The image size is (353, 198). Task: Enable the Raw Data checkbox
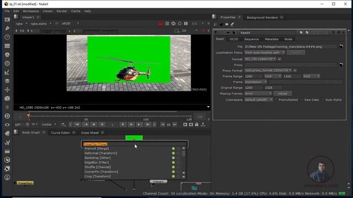(x=302, y=100)
